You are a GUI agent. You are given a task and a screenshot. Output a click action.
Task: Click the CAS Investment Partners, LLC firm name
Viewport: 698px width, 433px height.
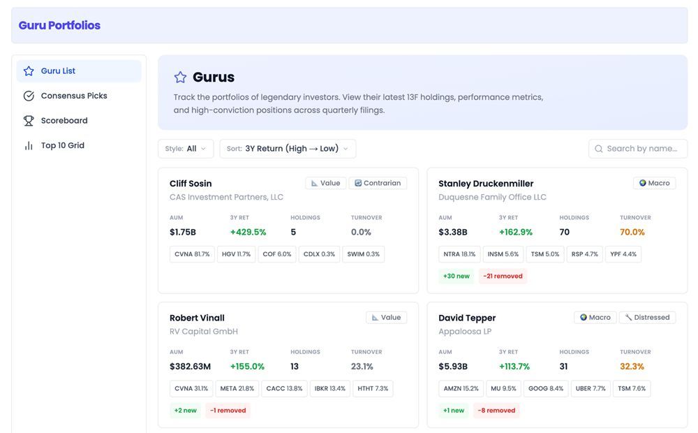click(x=226, y=198)
